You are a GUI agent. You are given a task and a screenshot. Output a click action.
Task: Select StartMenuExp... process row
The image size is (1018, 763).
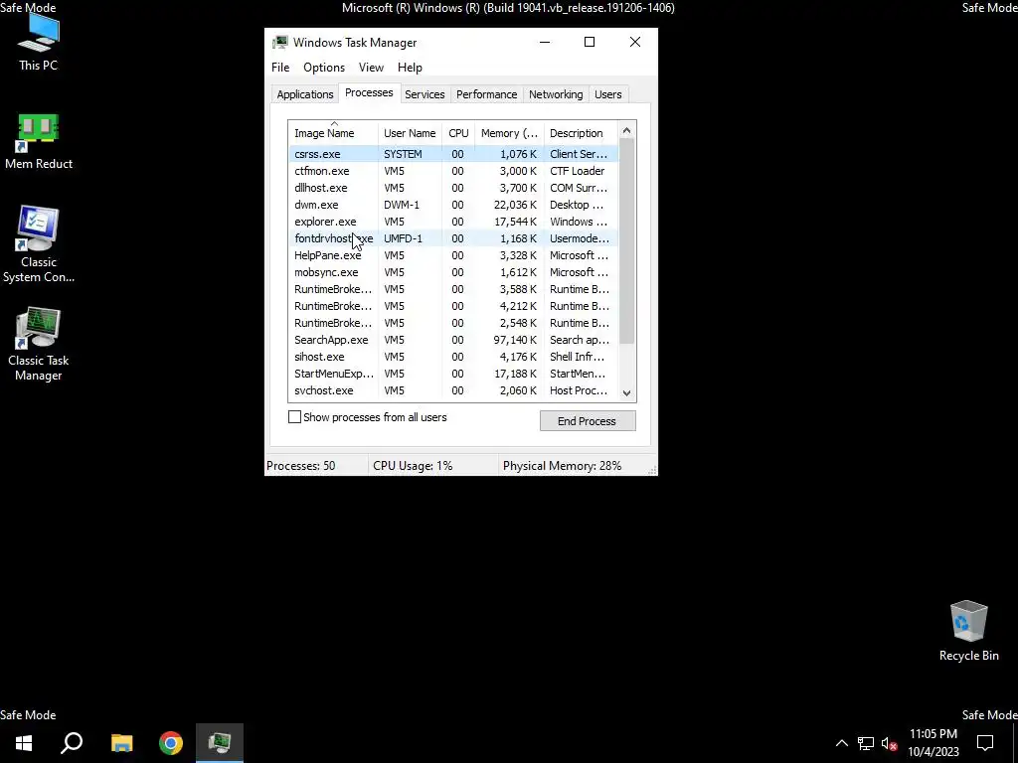coord(453,374)
